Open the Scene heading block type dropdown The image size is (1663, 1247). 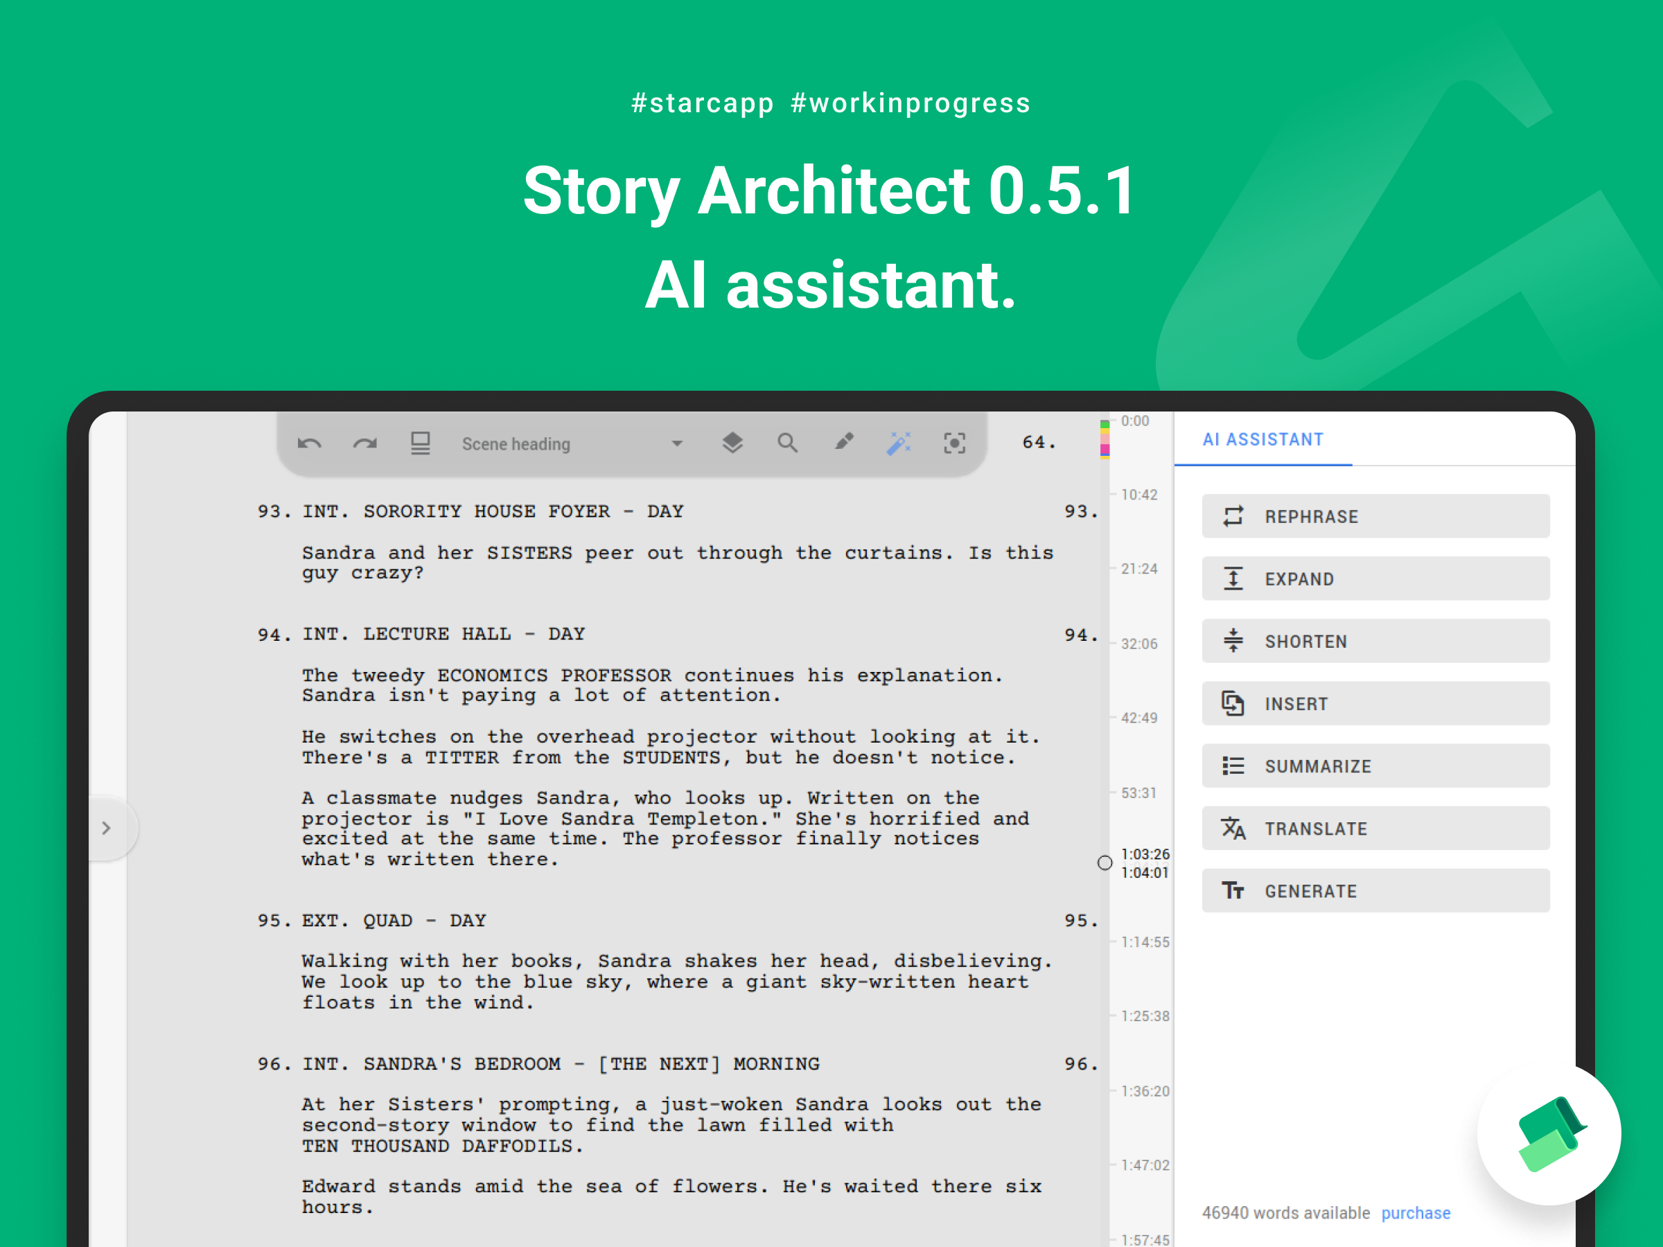pos(572,444)
